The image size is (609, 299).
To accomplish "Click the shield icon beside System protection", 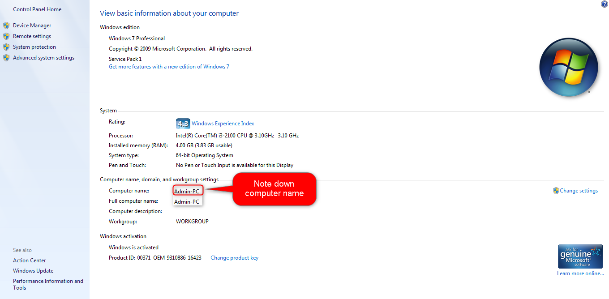I will 6,47.
